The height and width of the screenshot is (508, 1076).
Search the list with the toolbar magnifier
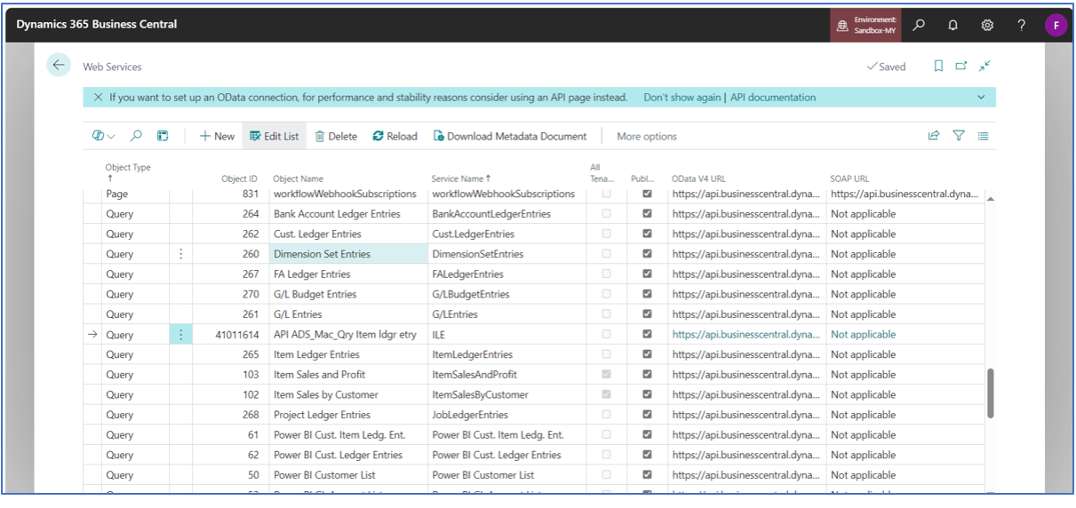click(x=136, y=136)
